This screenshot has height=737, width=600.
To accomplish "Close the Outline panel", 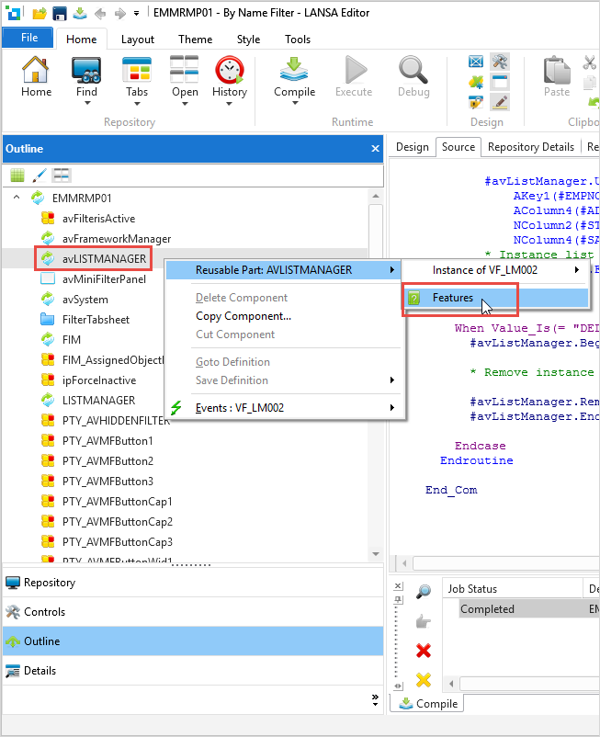I will coord(375,149).
